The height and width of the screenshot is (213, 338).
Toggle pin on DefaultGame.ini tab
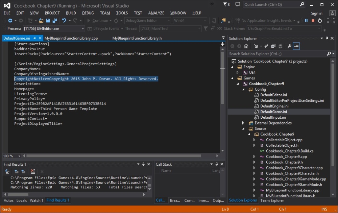click(x=34, y=38)
